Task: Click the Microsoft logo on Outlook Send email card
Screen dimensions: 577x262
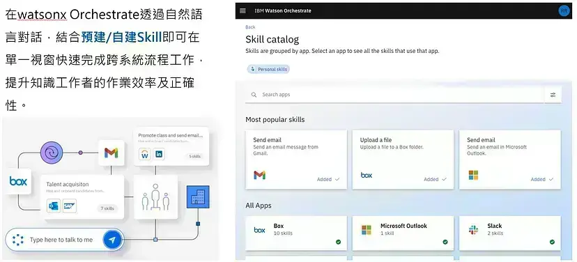Action: [x=473, y=175]
